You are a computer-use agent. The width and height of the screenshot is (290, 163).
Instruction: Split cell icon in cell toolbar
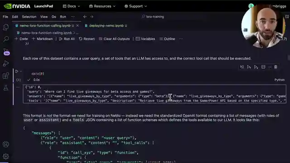(x=263, y=67)
